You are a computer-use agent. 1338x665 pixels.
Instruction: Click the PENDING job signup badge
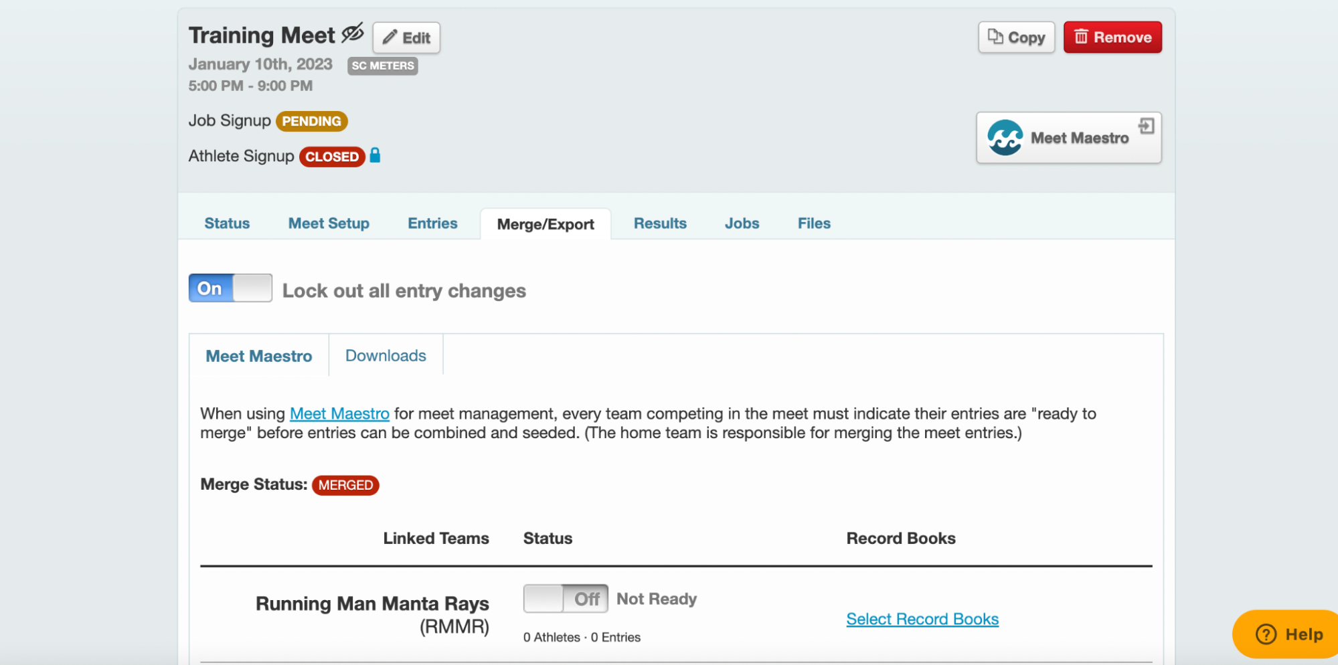click(x=311, y=121)
